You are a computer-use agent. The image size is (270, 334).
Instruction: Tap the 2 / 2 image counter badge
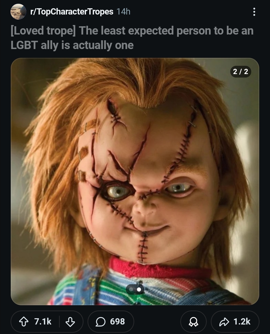[x=240, y=72]
